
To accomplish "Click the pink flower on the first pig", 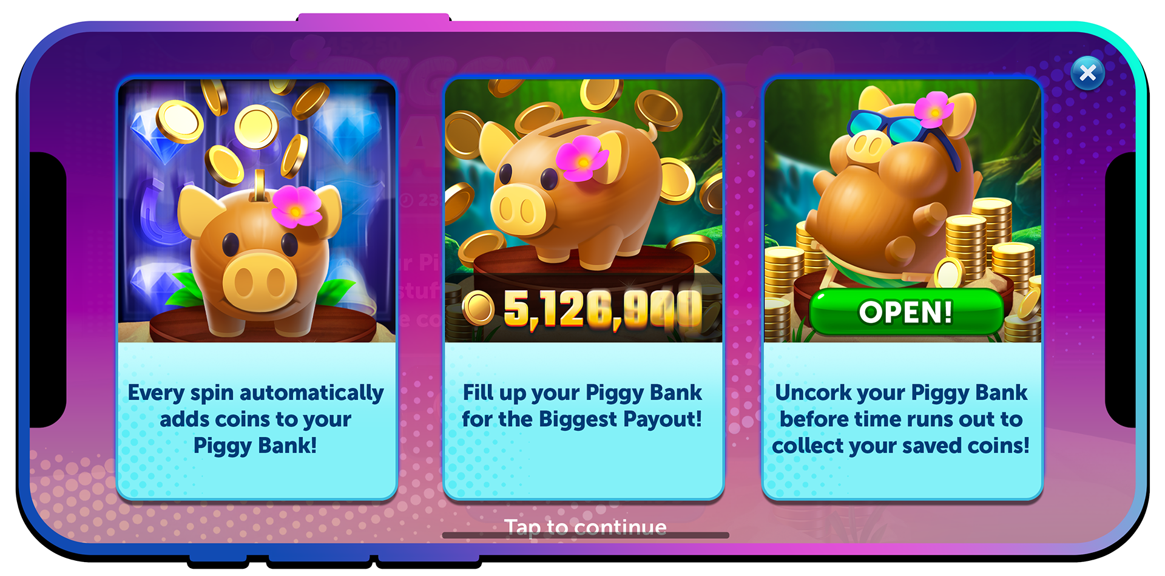I will pyautogui.click(x=296, y=206).
